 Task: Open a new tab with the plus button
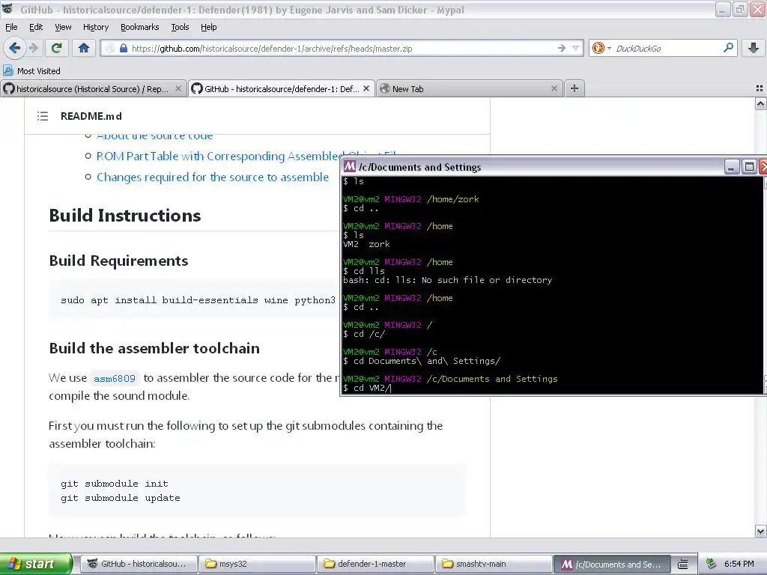click(575, 88)
